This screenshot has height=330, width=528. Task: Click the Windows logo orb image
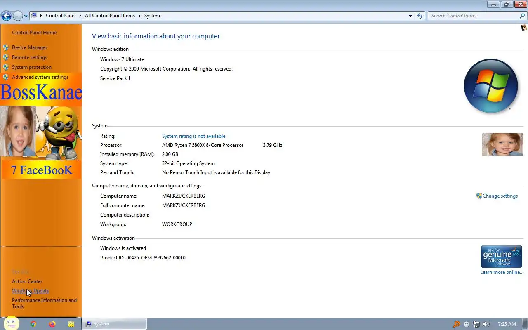click(491, 86)
